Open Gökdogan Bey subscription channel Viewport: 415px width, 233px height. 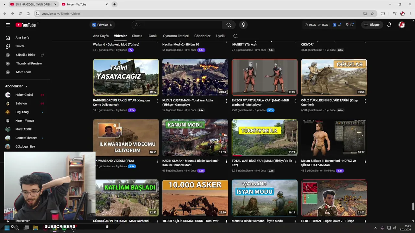[x=25, y=147]
